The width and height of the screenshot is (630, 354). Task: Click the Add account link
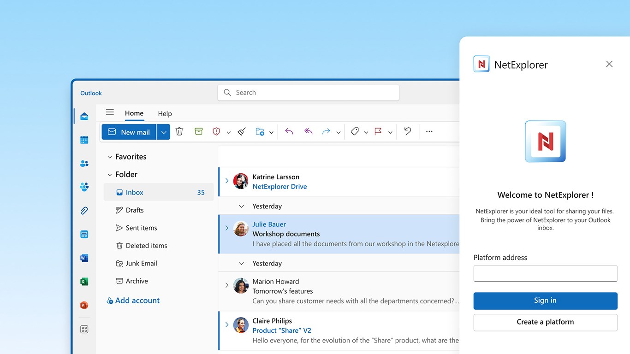[x=133, y=301]
